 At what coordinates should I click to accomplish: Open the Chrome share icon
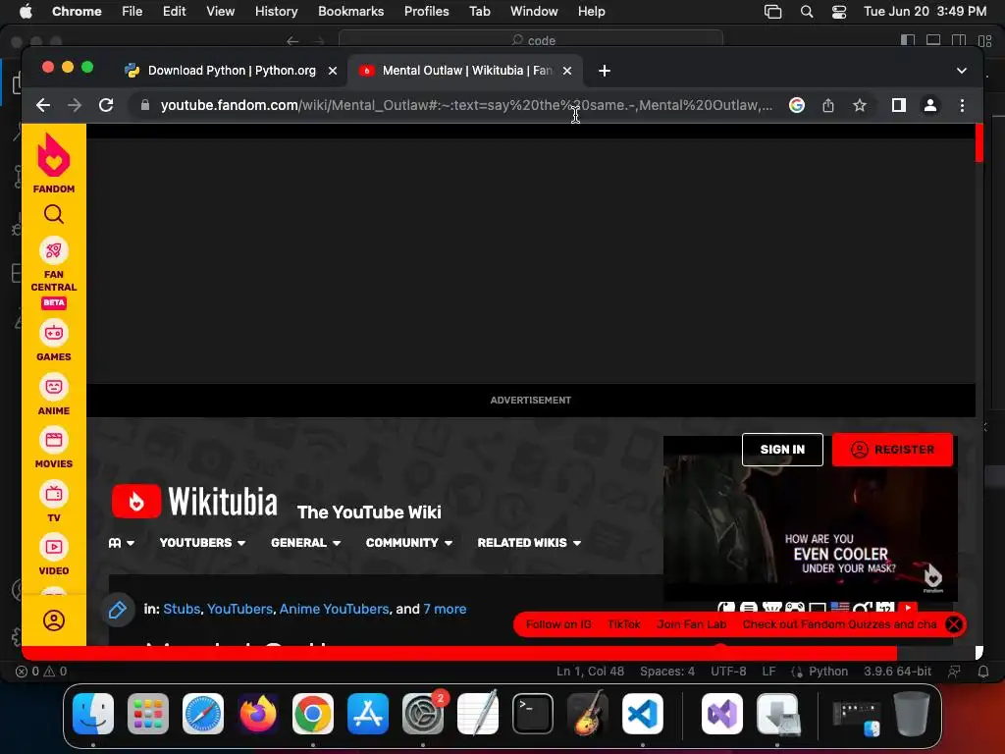pos(828,105)
